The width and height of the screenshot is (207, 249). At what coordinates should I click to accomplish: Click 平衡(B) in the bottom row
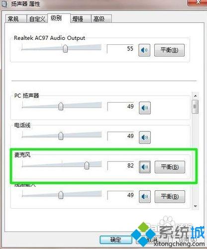click(170, 197)
